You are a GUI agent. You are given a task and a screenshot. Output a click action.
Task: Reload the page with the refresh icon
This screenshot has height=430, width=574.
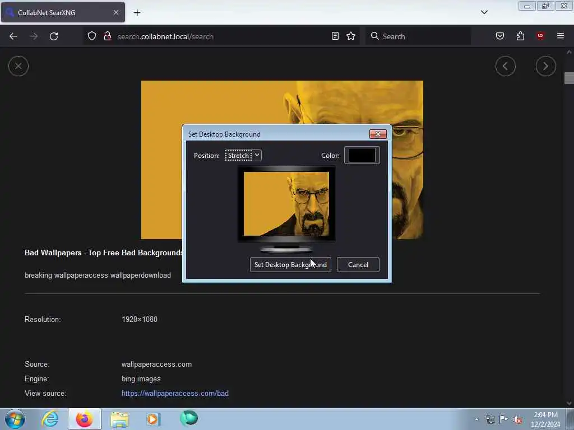pyautogui.click(x=54, y=36)
